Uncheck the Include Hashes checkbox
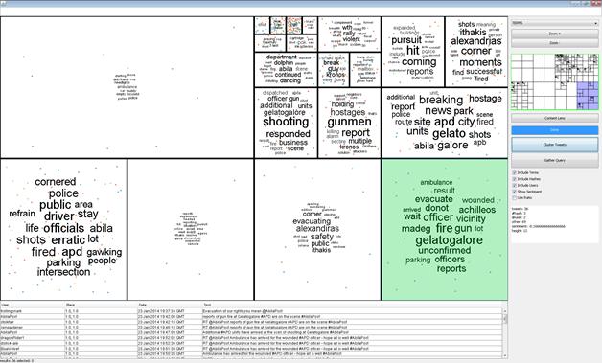The width and height of the screenshot is (602, 363). [515, 179]
